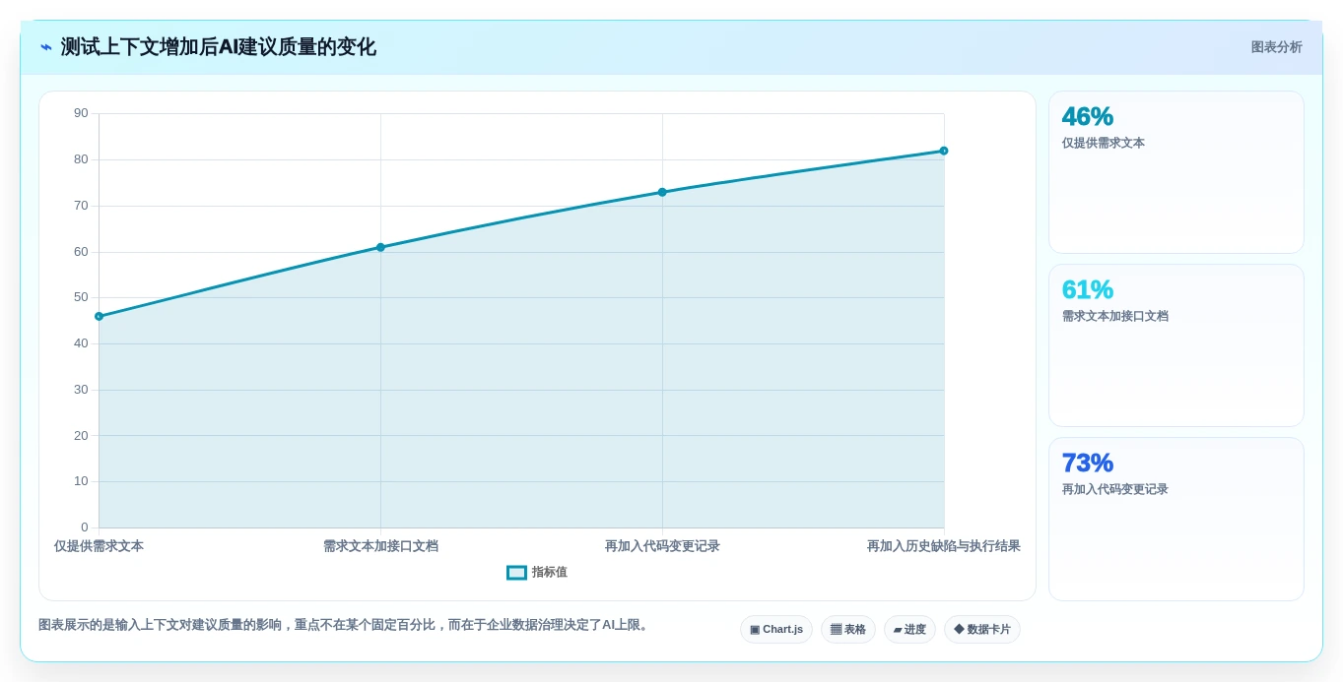Click the y-axis value 50

point(81,297)
